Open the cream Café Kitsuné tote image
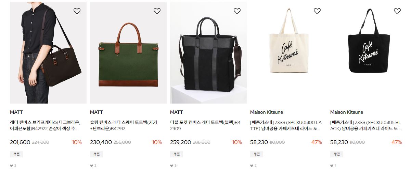Screen dimensions: 411x171 tap(288, 52)
